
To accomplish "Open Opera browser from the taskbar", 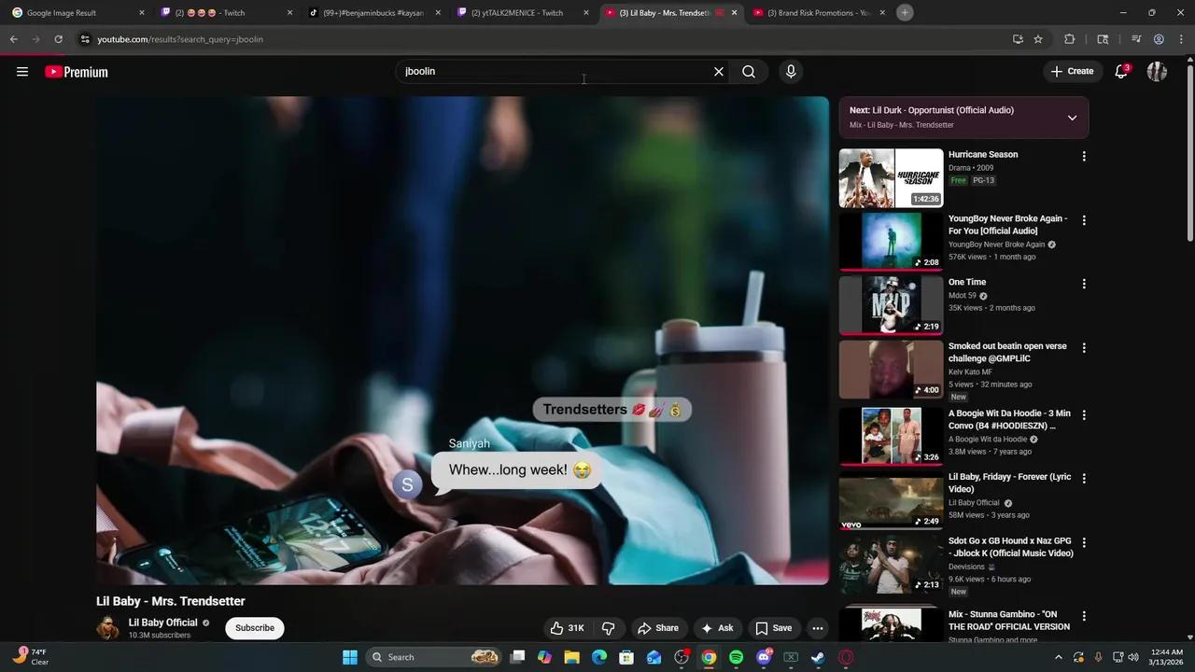I will 846,657.
